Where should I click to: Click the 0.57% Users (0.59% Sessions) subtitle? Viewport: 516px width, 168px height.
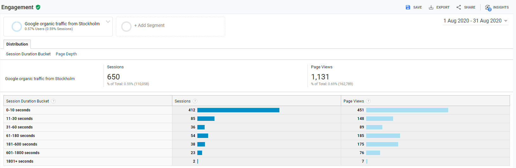[x=49, y=29]
